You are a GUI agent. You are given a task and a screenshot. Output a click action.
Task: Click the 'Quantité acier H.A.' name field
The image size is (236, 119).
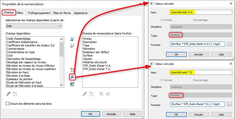[201, 12]
